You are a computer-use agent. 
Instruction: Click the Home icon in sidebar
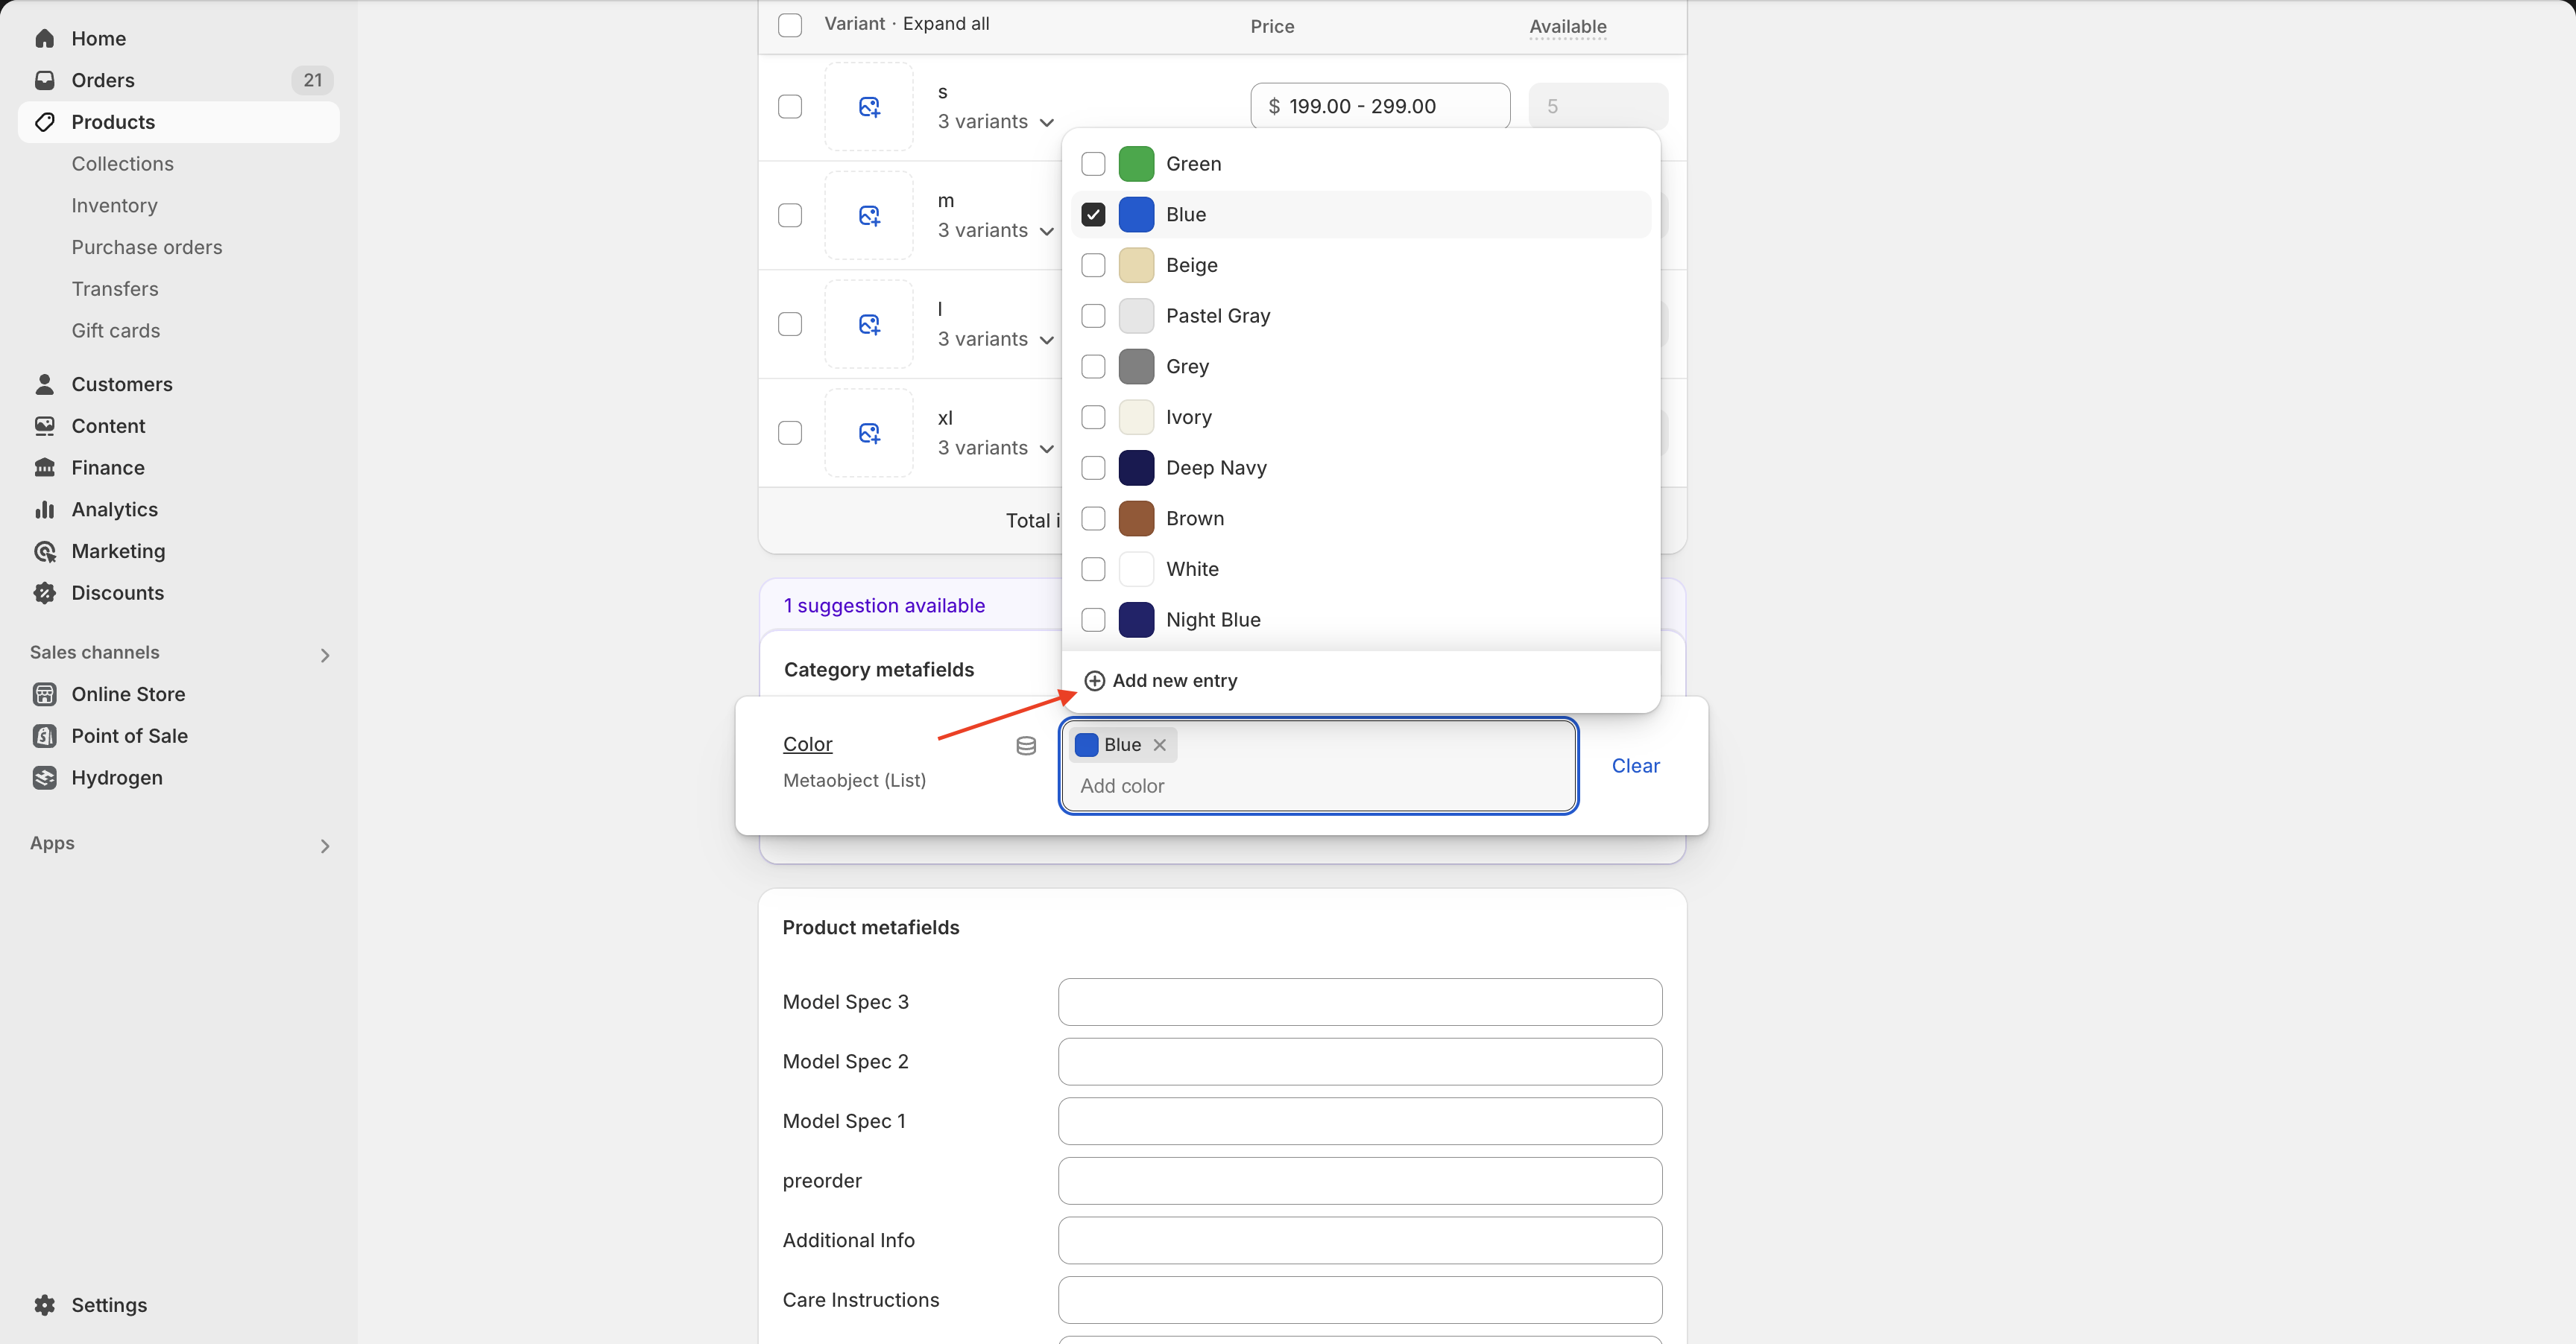point(44,38)
